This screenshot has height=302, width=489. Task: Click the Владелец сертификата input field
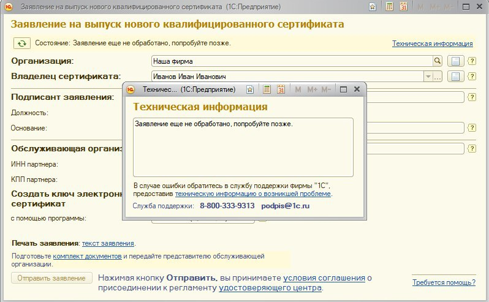(x=287, y=77)
